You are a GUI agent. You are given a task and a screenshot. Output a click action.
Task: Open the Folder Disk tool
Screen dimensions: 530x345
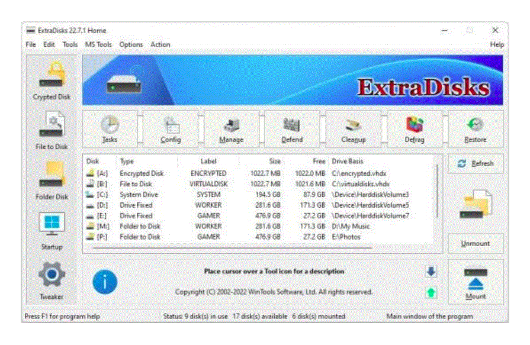tap(52, 180)
